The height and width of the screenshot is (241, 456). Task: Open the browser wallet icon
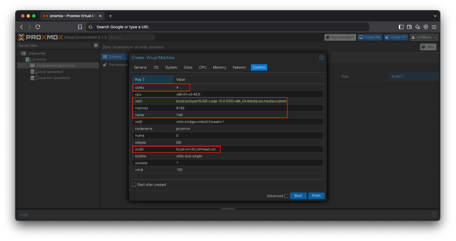point(409,27)
